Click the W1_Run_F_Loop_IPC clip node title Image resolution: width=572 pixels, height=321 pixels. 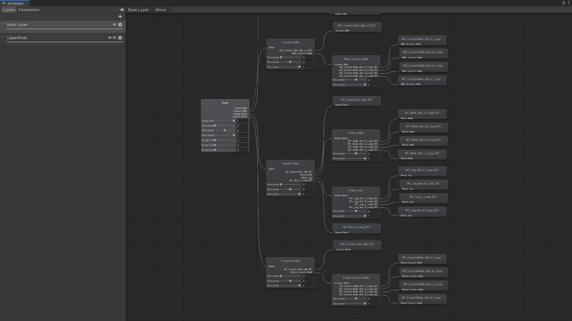tap(357, 227)
